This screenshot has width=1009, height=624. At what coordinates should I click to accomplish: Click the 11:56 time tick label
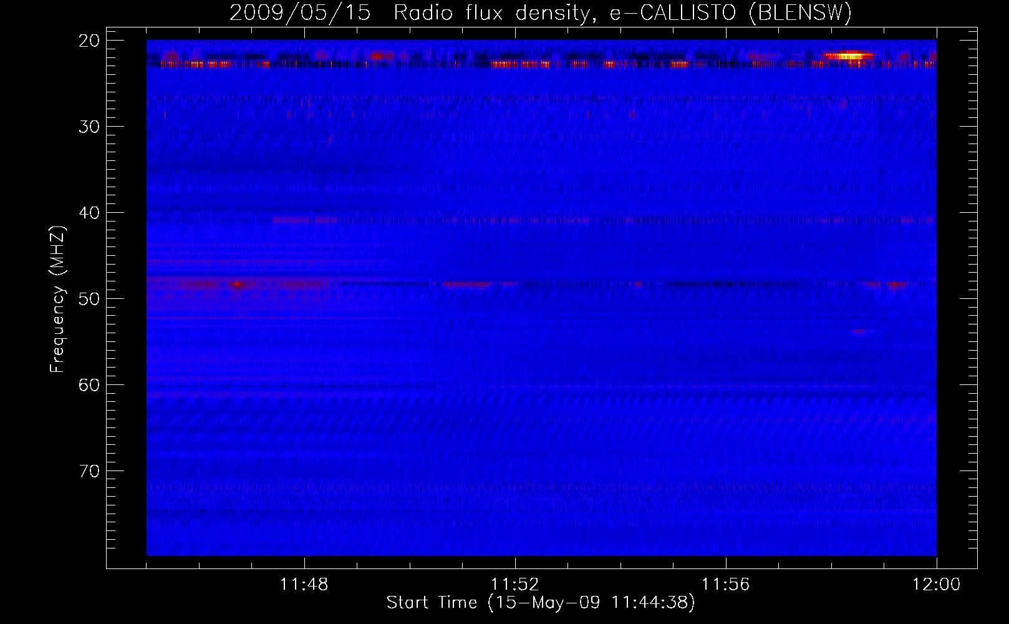(726, 585)
